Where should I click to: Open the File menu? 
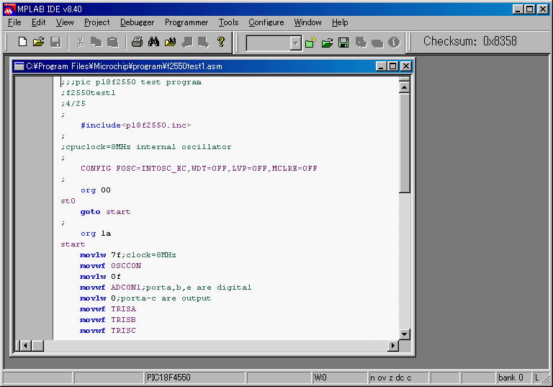[x=14, y=22]
